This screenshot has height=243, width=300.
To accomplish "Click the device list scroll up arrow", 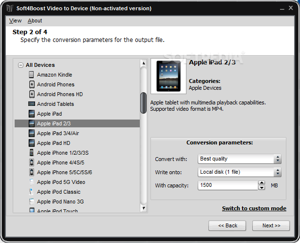I will pos(144,63).
